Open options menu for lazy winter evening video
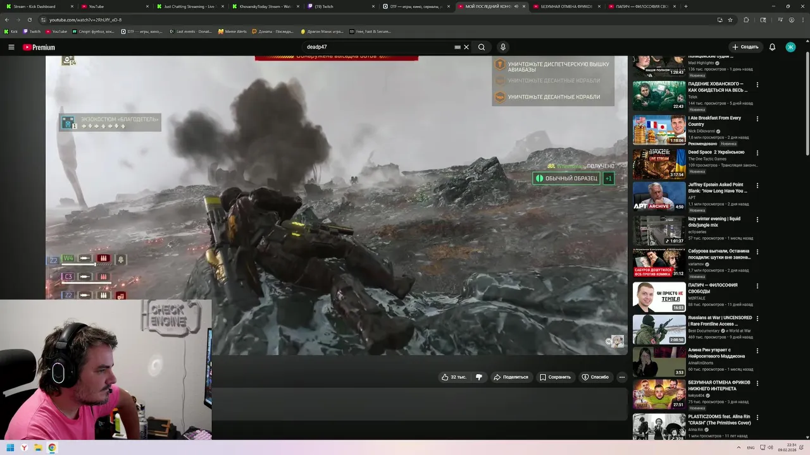Image resolution: width=810 pixels, height=455 pixels. pyautogui.click(x=757, y=220)
